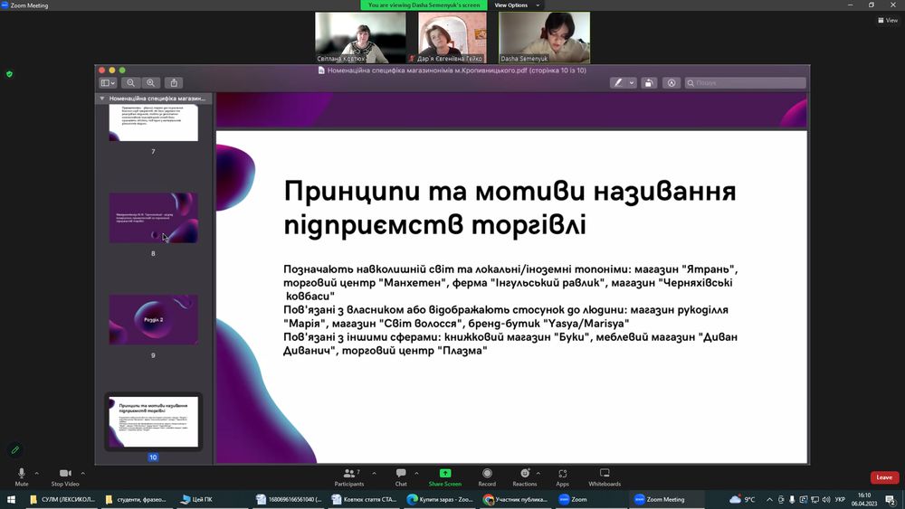Open Zoom Apps

tap(562, 476)
